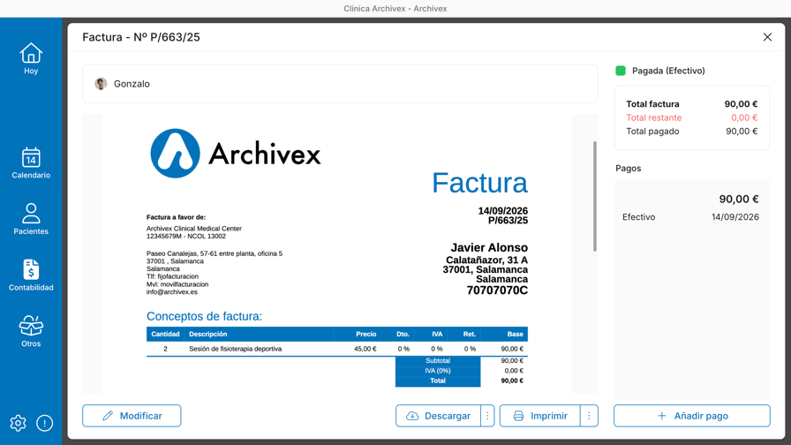Image resolution: width=791 pixels, height=445 pixels.
Task: Download the invoice with Descargar
Action: click(438, 416)
